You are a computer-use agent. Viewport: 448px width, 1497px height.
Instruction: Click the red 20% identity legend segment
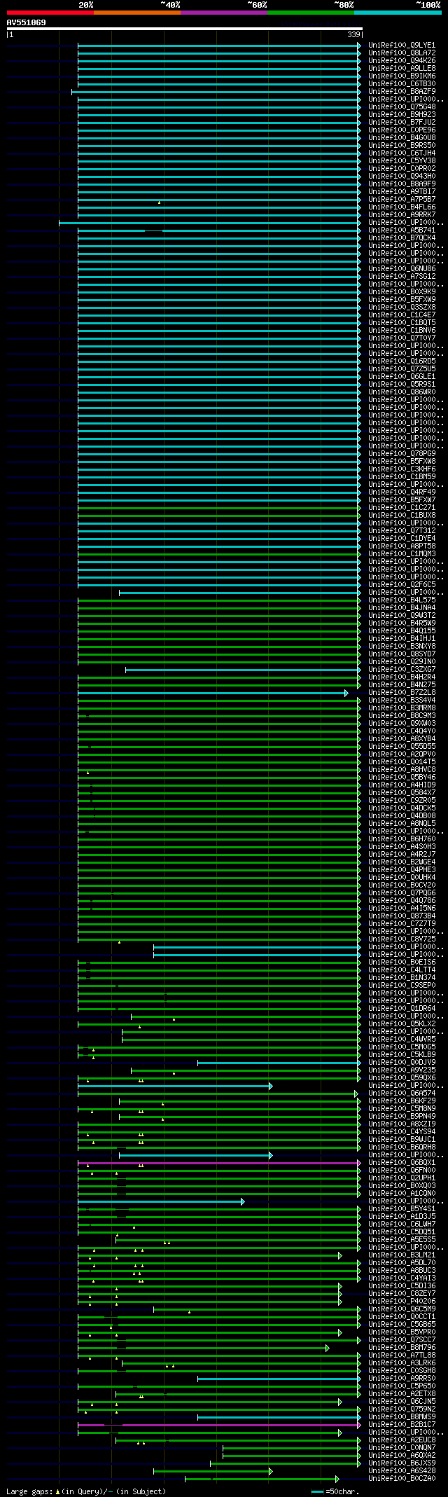50,13
